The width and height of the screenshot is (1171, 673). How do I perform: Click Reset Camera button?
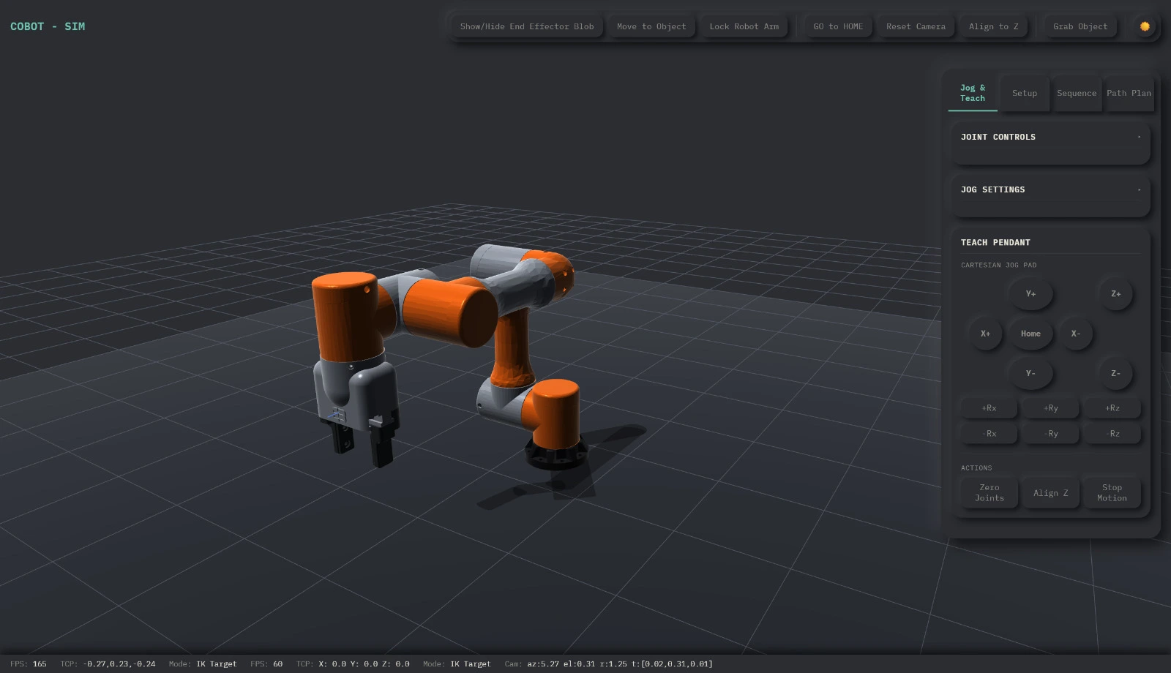tap(916, 26)
